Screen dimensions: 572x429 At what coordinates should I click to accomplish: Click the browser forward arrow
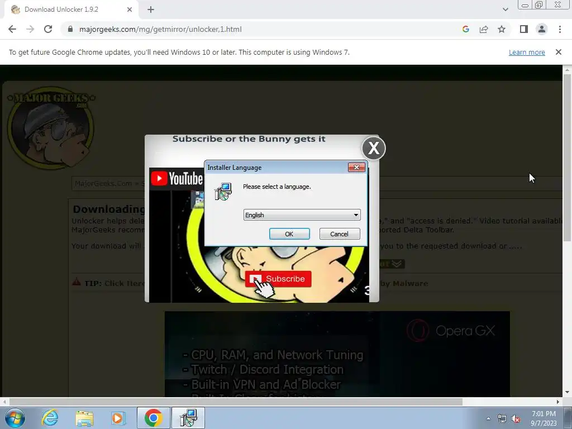pos(30,29)
